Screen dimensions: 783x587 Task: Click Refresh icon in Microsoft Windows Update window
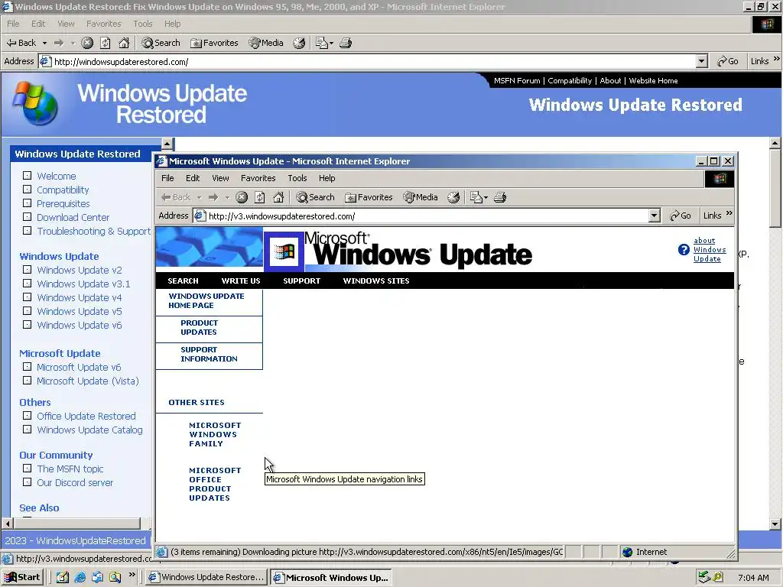(260, 197)
